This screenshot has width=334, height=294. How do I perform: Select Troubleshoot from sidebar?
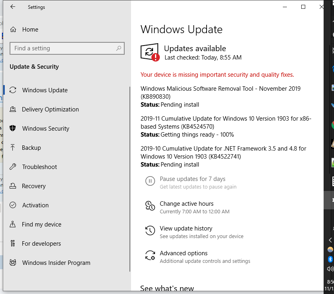click(40, 167)
